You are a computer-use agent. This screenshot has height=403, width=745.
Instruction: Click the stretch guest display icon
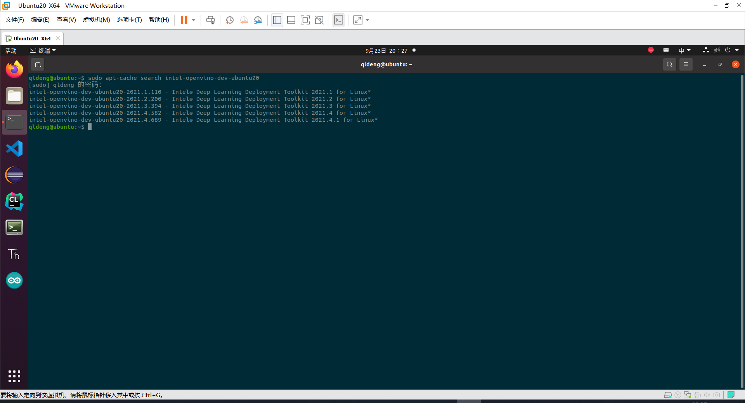[x=358, y=20]
